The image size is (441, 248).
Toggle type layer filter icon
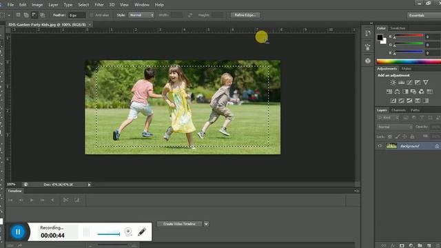pyautogui.click(x=422, y=118)
